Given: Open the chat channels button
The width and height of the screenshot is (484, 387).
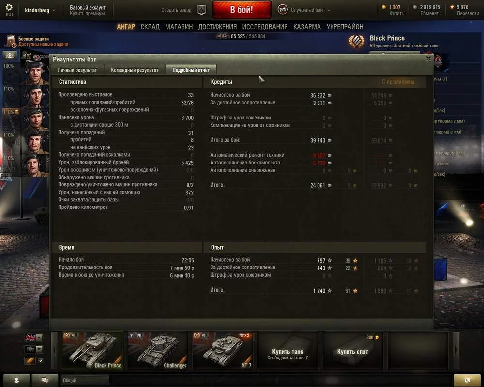Looking at the screenshot, I should 45,380.
